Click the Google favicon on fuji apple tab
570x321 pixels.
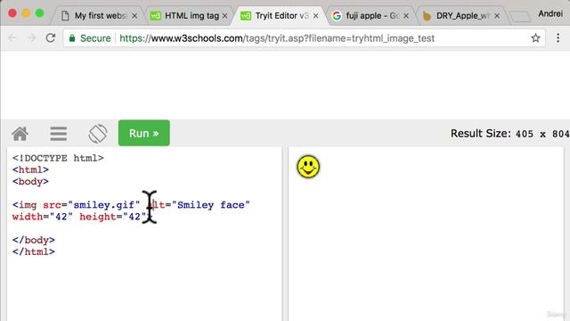337,16
